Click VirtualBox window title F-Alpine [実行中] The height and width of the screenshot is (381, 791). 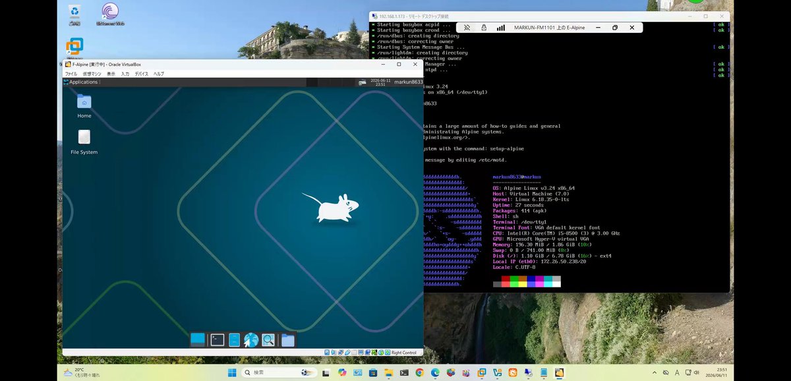click(106, 65)
